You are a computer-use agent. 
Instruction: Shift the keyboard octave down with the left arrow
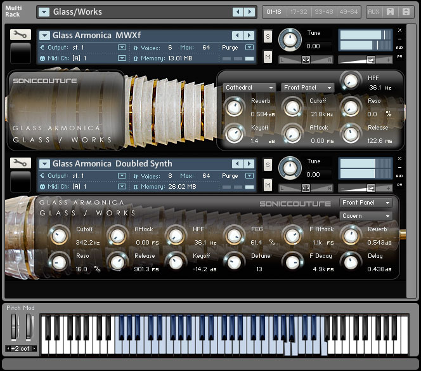coord(8,349)
